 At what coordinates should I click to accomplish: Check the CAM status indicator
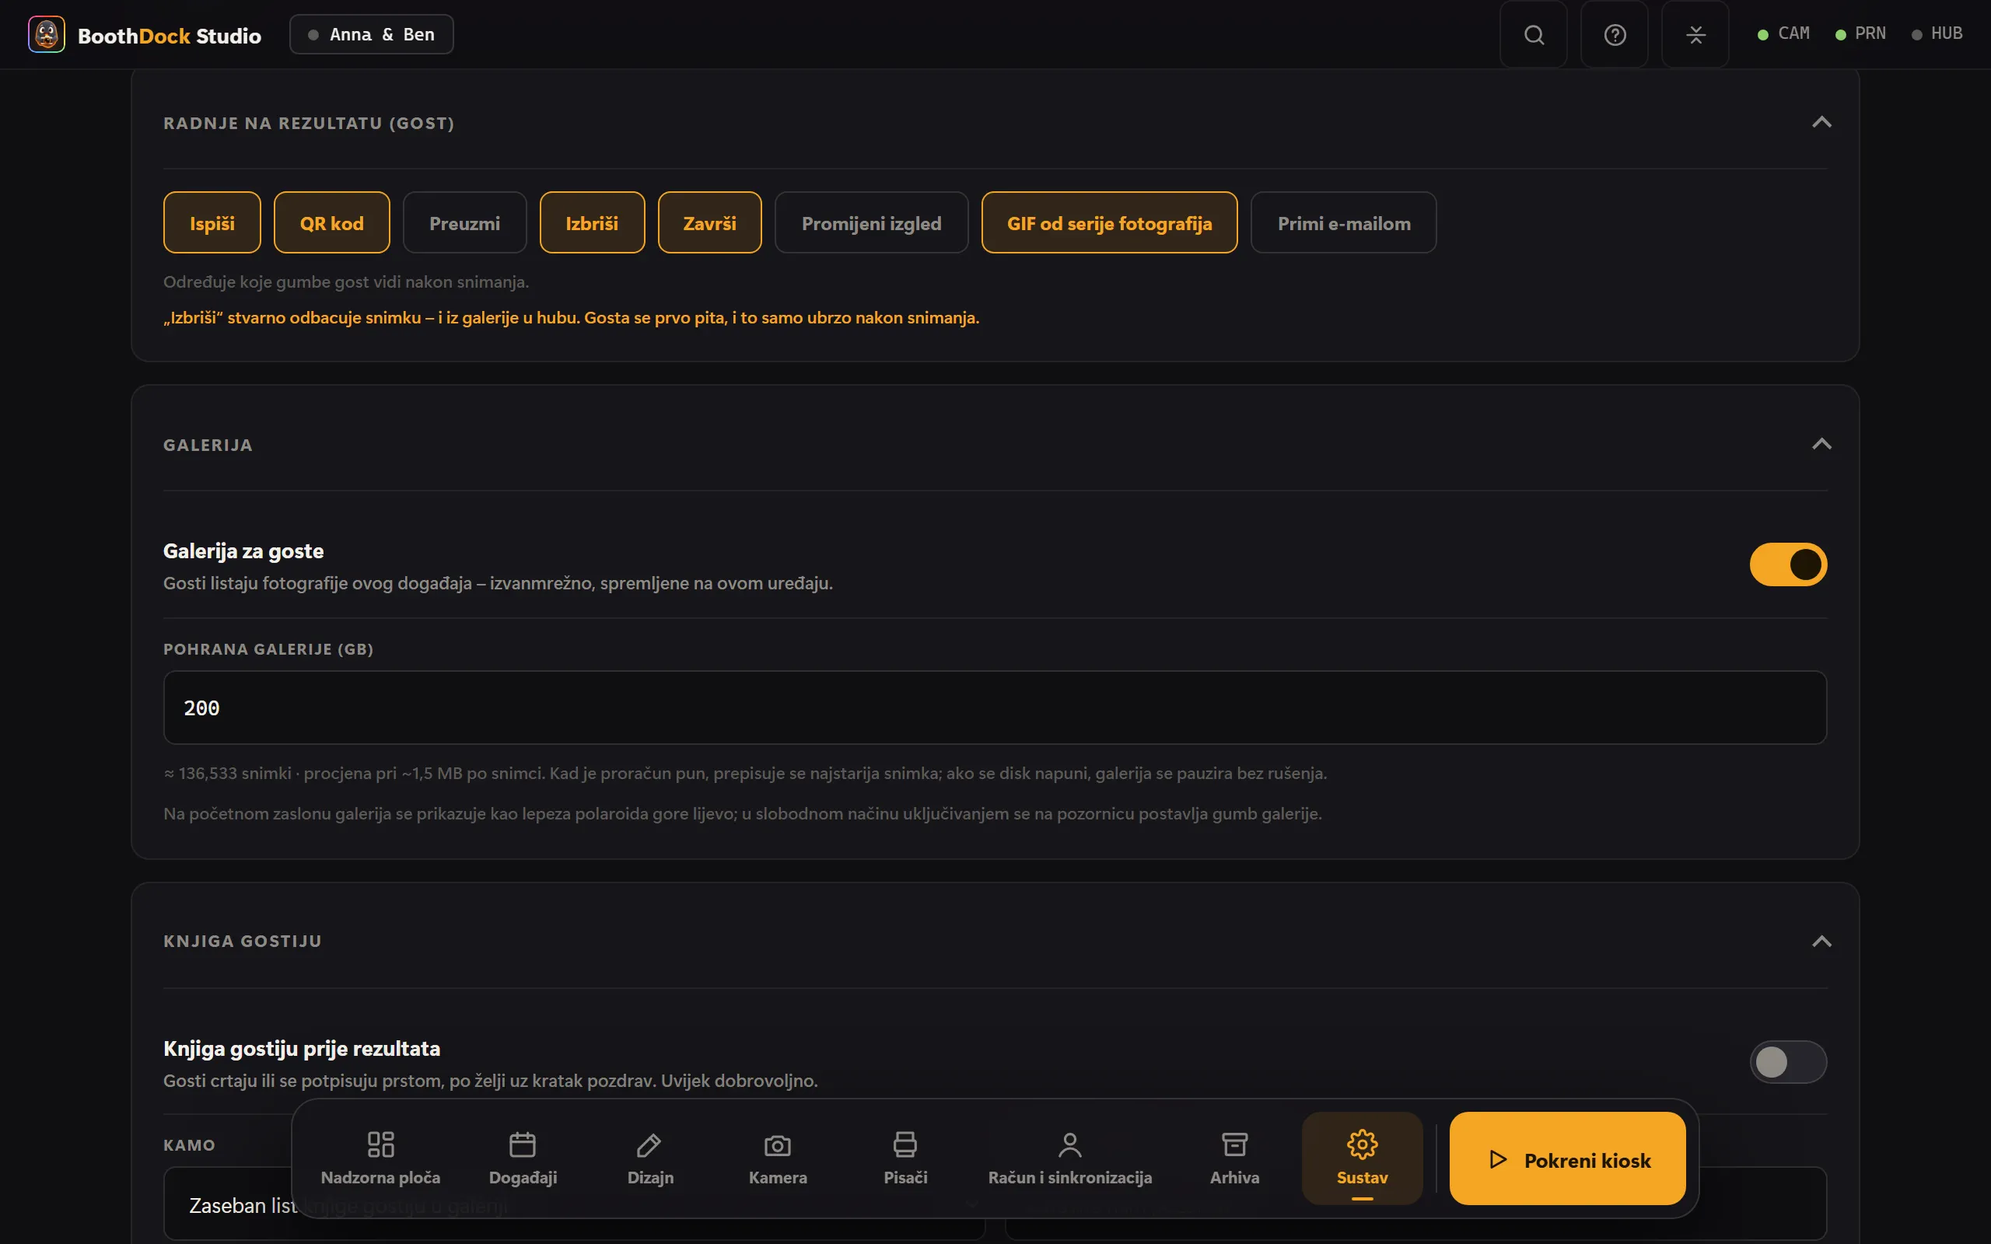pyautogui.click(x=1783, y=33)
